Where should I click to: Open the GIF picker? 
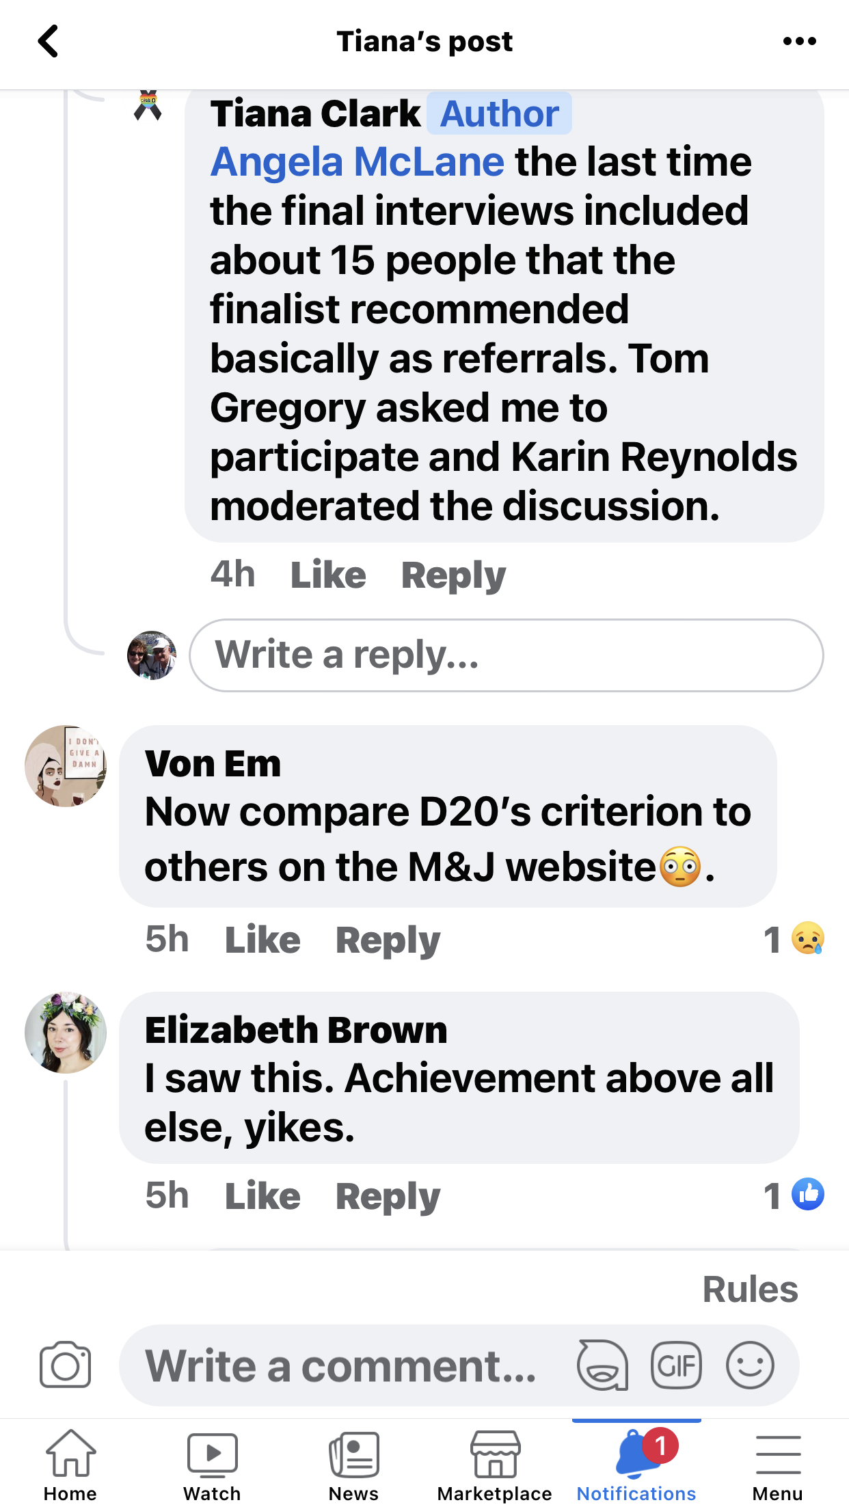676,1365
